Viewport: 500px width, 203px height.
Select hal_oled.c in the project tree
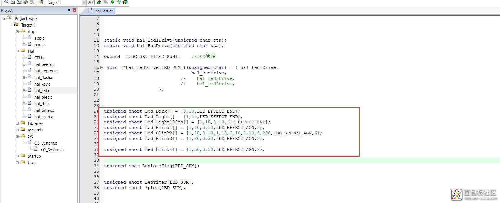click(43, 97)
